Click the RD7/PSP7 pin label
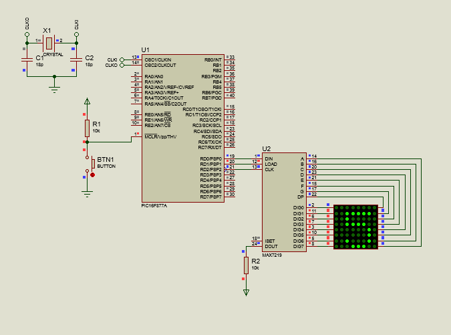This screenshot has width=451, height=335. pos(211,197)
